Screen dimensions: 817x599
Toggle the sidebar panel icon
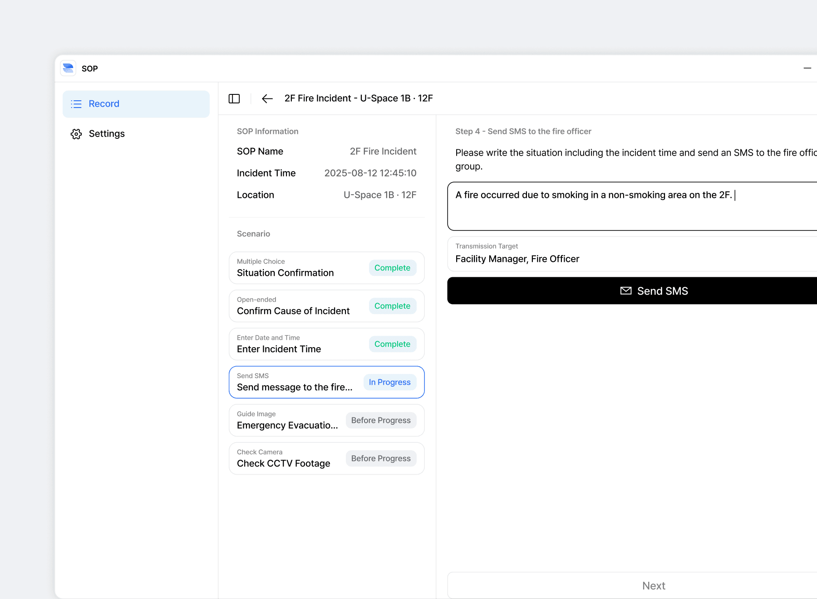pos(234,98)
